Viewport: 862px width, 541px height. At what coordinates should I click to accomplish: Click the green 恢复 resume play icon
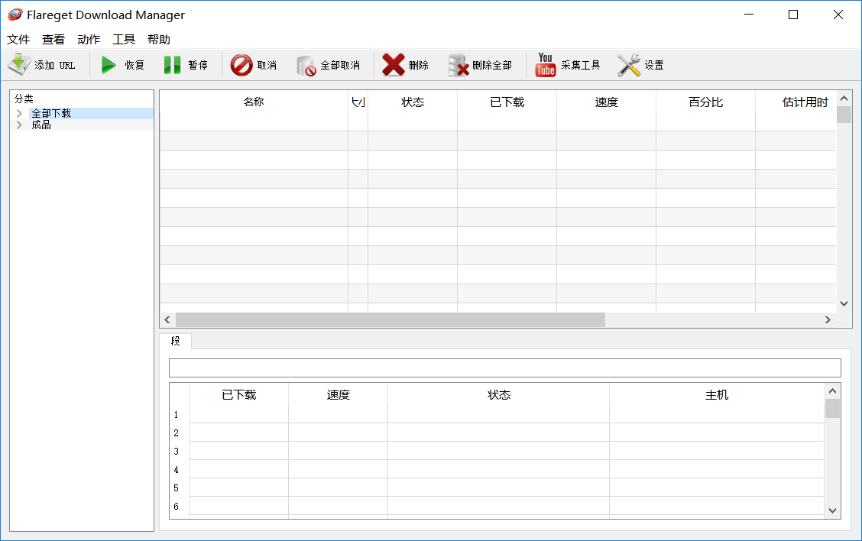(109, 65)
